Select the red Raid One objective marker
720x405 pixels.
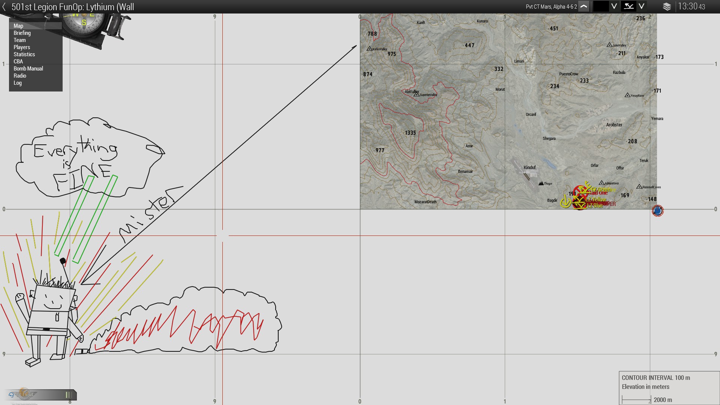(580, 191)
